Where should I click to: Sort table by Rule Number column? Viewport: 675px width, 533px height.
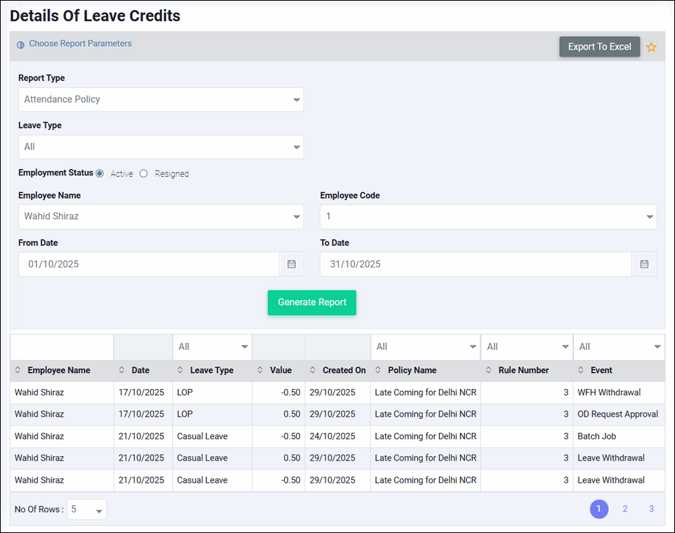click(523, 370)
